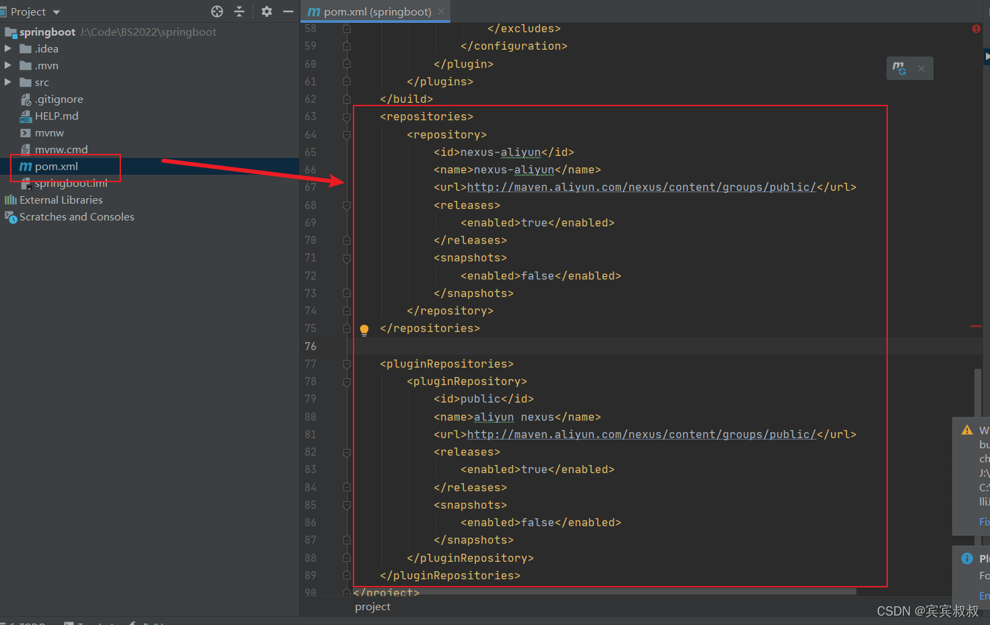Click the red error indicator icon

(976, 29)
